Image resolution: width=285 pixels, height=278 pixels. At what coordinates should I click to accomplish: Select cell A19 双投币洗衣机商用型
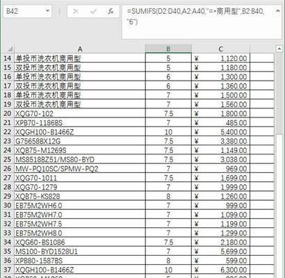point(80,104)
